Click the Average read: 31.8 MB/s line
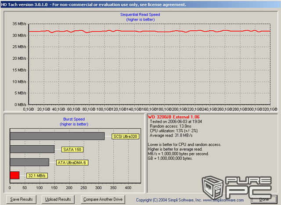This screenshot has height=205, width=281. (171, 136)
